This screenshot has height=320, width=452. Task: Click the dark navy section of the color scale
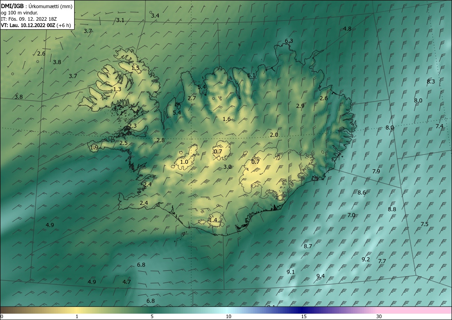point(303,310)
